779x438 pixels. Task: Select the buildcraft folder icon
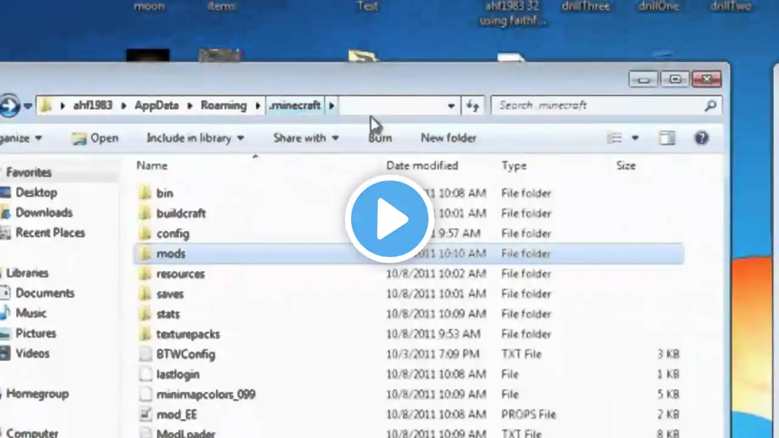pos(145,214)
